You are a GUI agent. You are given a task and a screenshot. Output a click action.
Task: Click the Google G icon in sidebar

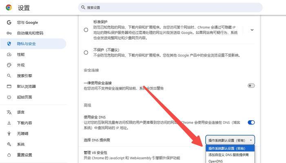point(9,22)
